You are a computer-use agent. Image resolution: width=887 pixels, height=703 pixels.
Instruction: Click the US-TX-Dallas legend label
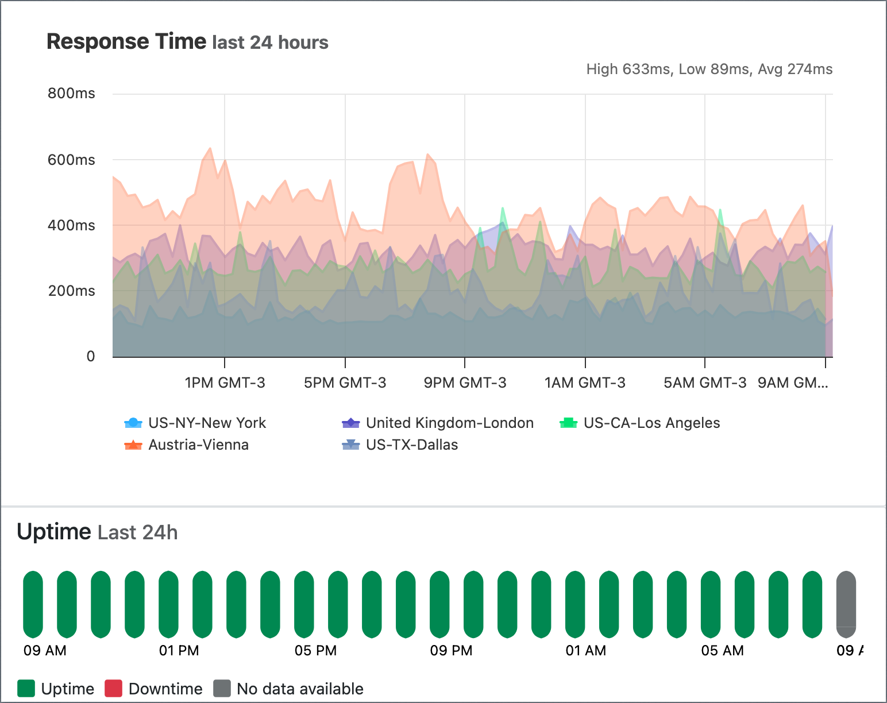(412, 445)
